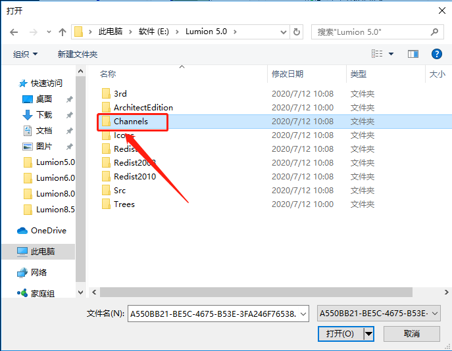Open Lumion8.0 folder in sidebar
The width and height of the screenshot is (452, 351).
click(x=49, y=194)
